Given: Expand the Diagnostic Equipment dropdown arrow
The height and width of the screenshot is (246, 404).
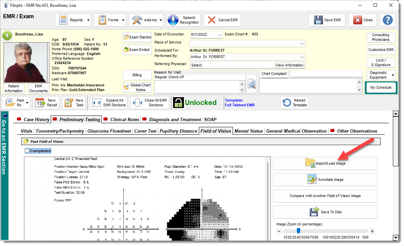Looking at the screenshot, I should [393, 75].
